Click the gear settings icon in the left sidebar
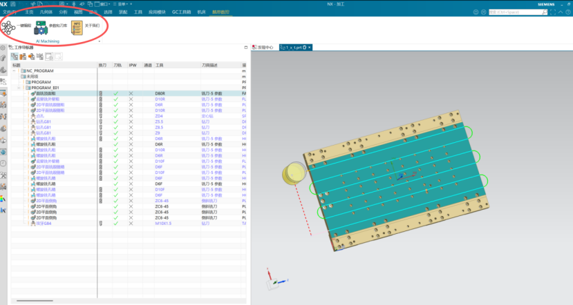Screen dimensions: 573x305 (3, 47)
